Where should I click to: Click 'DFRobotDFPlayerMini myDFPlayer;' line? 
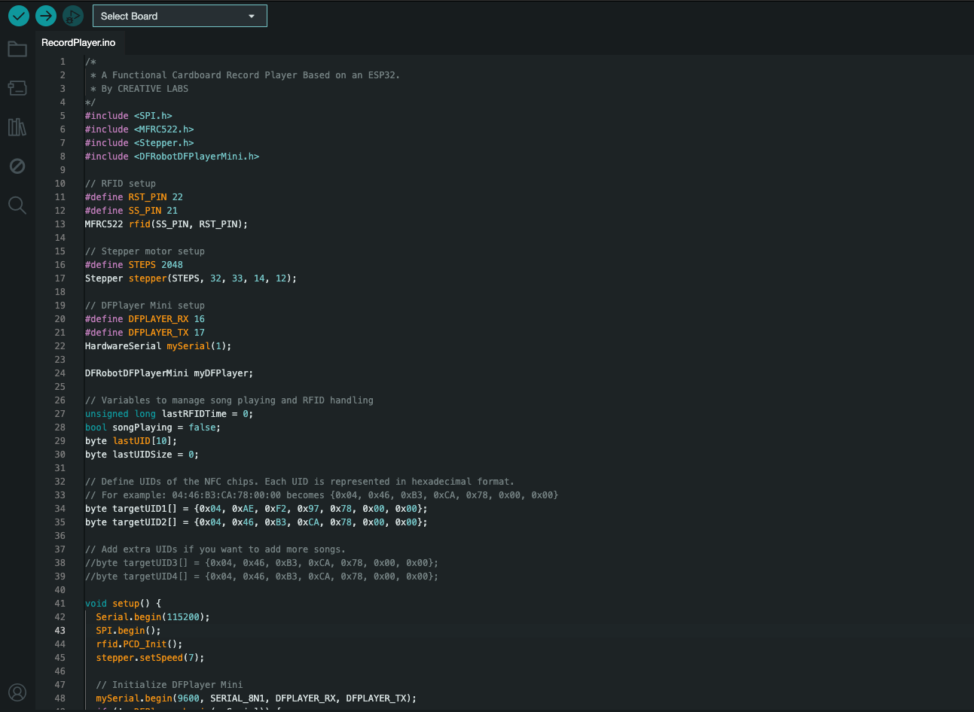click(169, 373)
